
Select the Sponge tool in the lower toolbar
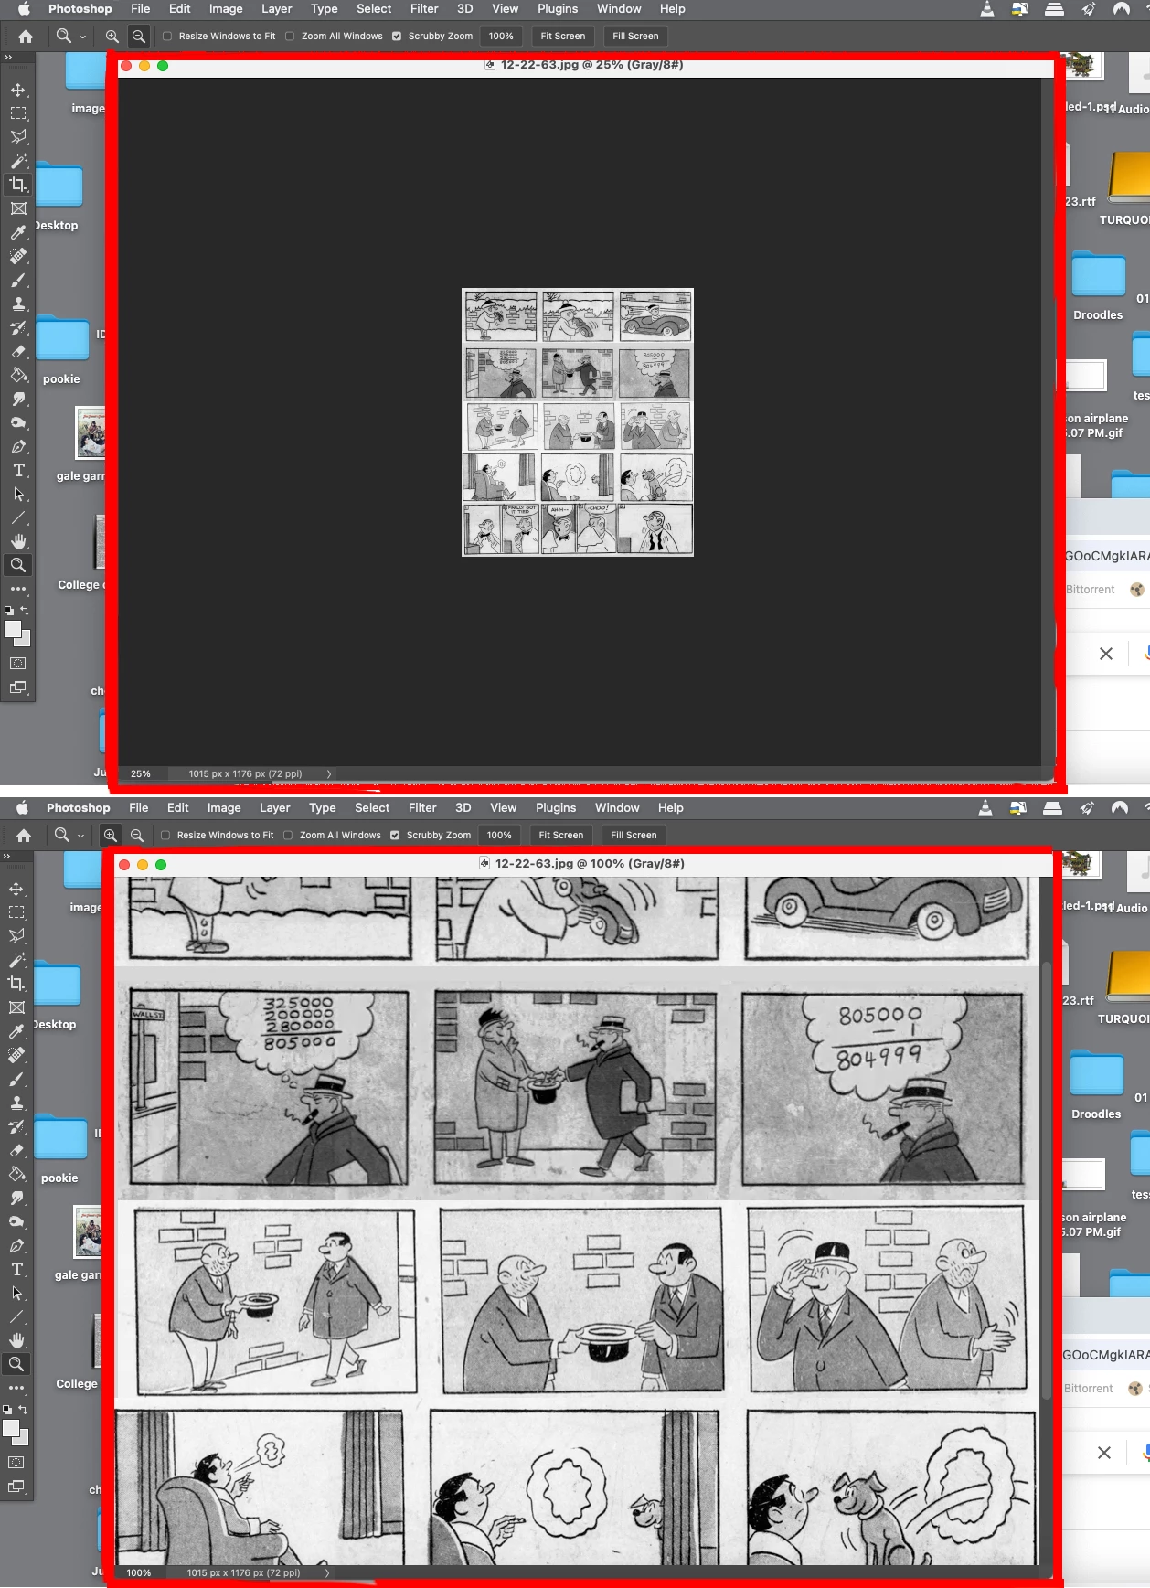point(16,1221)
